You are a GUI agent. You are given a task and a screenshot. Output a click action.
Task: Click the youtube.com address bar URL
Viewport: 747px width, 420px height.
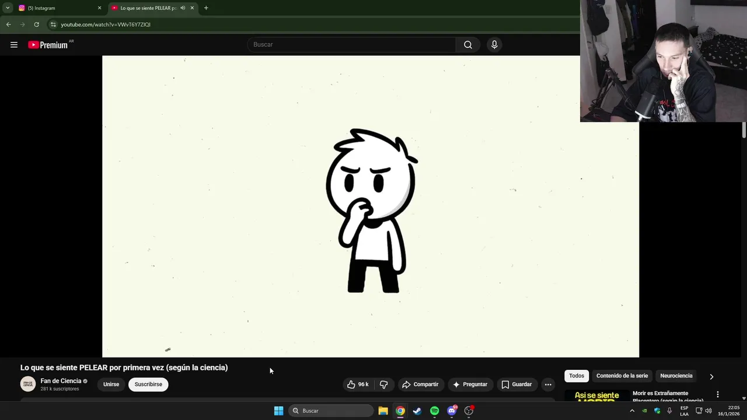pyautogui.click(x=106, y=24)
